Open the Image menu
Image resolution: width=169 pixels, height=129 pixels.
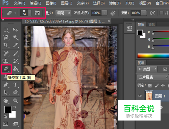(51, 3)
